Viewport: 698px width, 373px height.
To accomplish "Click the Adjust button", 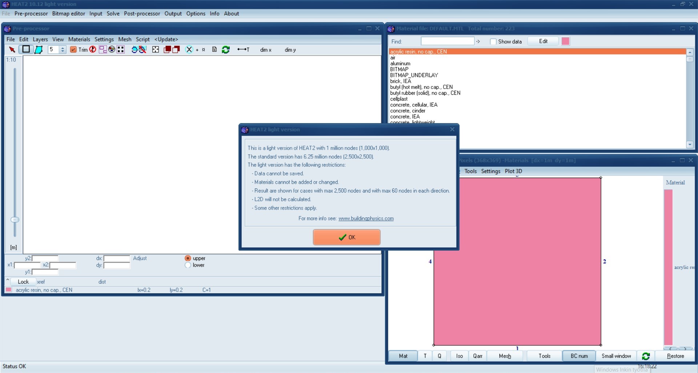I will pyautogui.click(x=140, y=258).
